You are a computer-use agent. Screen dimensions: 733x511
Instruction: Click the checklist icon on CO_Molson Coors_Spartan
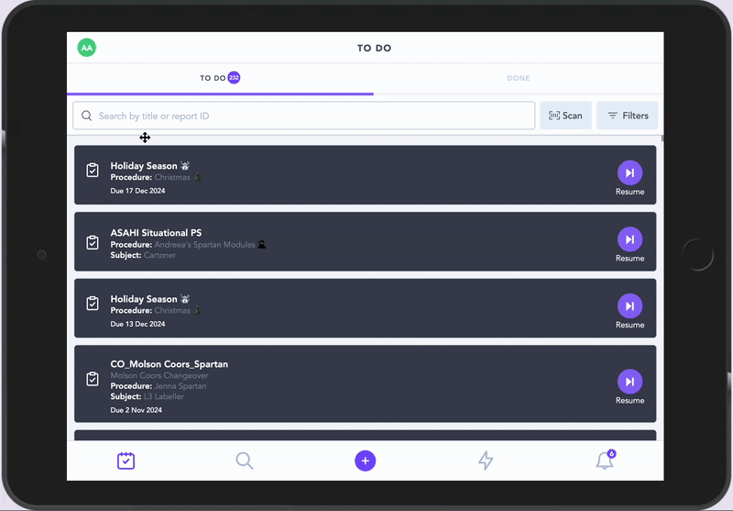[93, 379]
